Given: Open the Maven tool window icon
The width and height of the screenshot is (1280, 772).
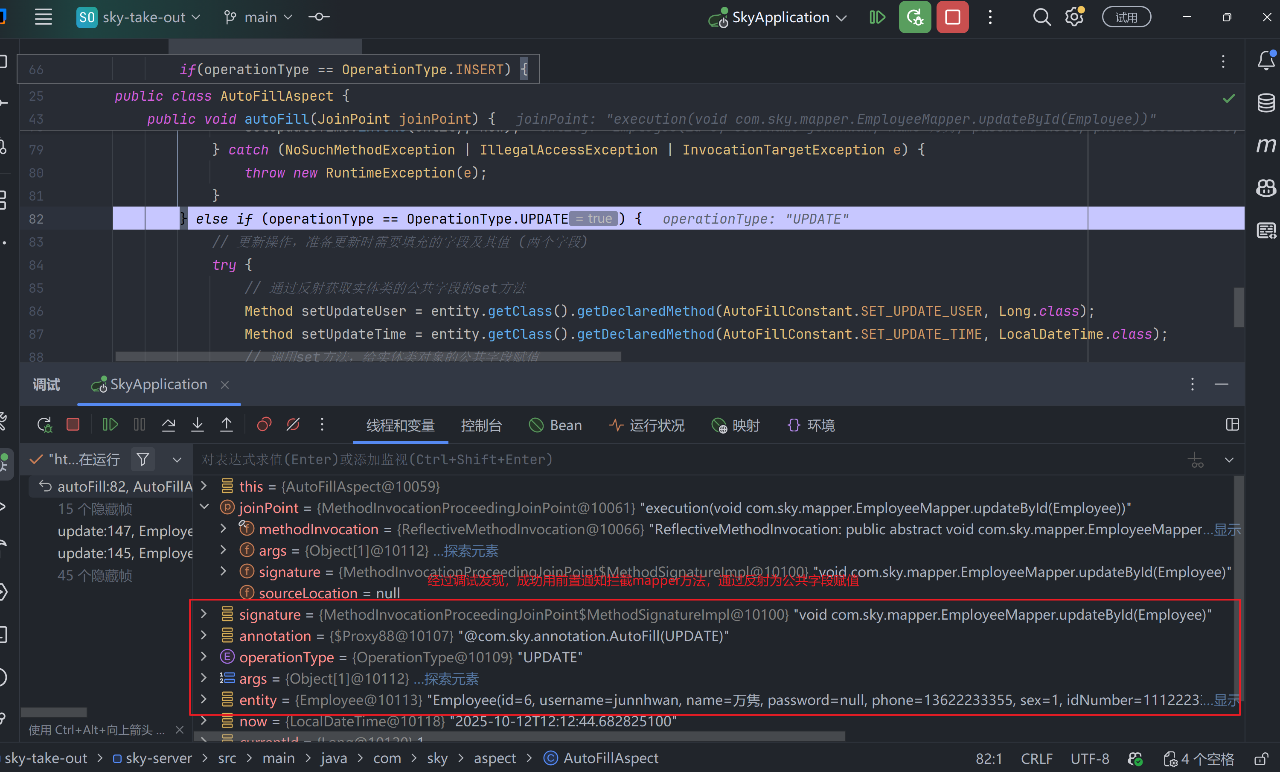Looking at the screenshot, I should tap(1265, 145).
